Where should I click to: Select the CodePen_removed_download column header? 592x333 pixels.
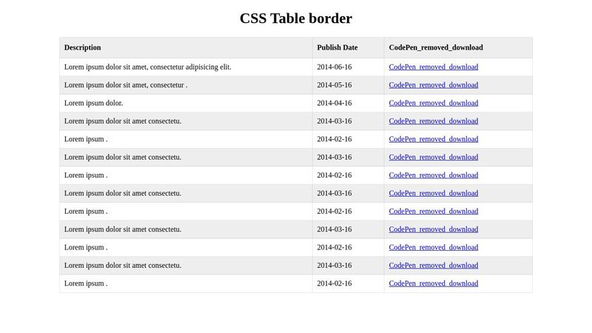(x=435, y=47)
